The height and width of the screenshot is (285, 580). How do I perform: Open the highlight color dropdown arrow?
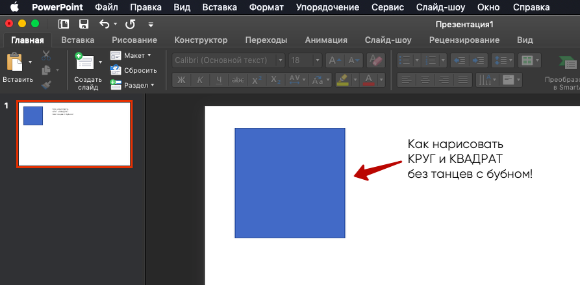[x=355, y=80]
